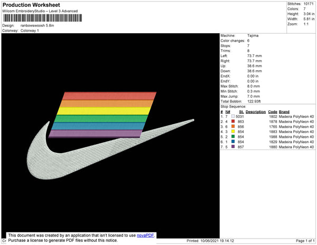
Task: Click 'Wilcom EmbroideryStudio – Level 3 Advanced' text
Action: pos(40,11)
